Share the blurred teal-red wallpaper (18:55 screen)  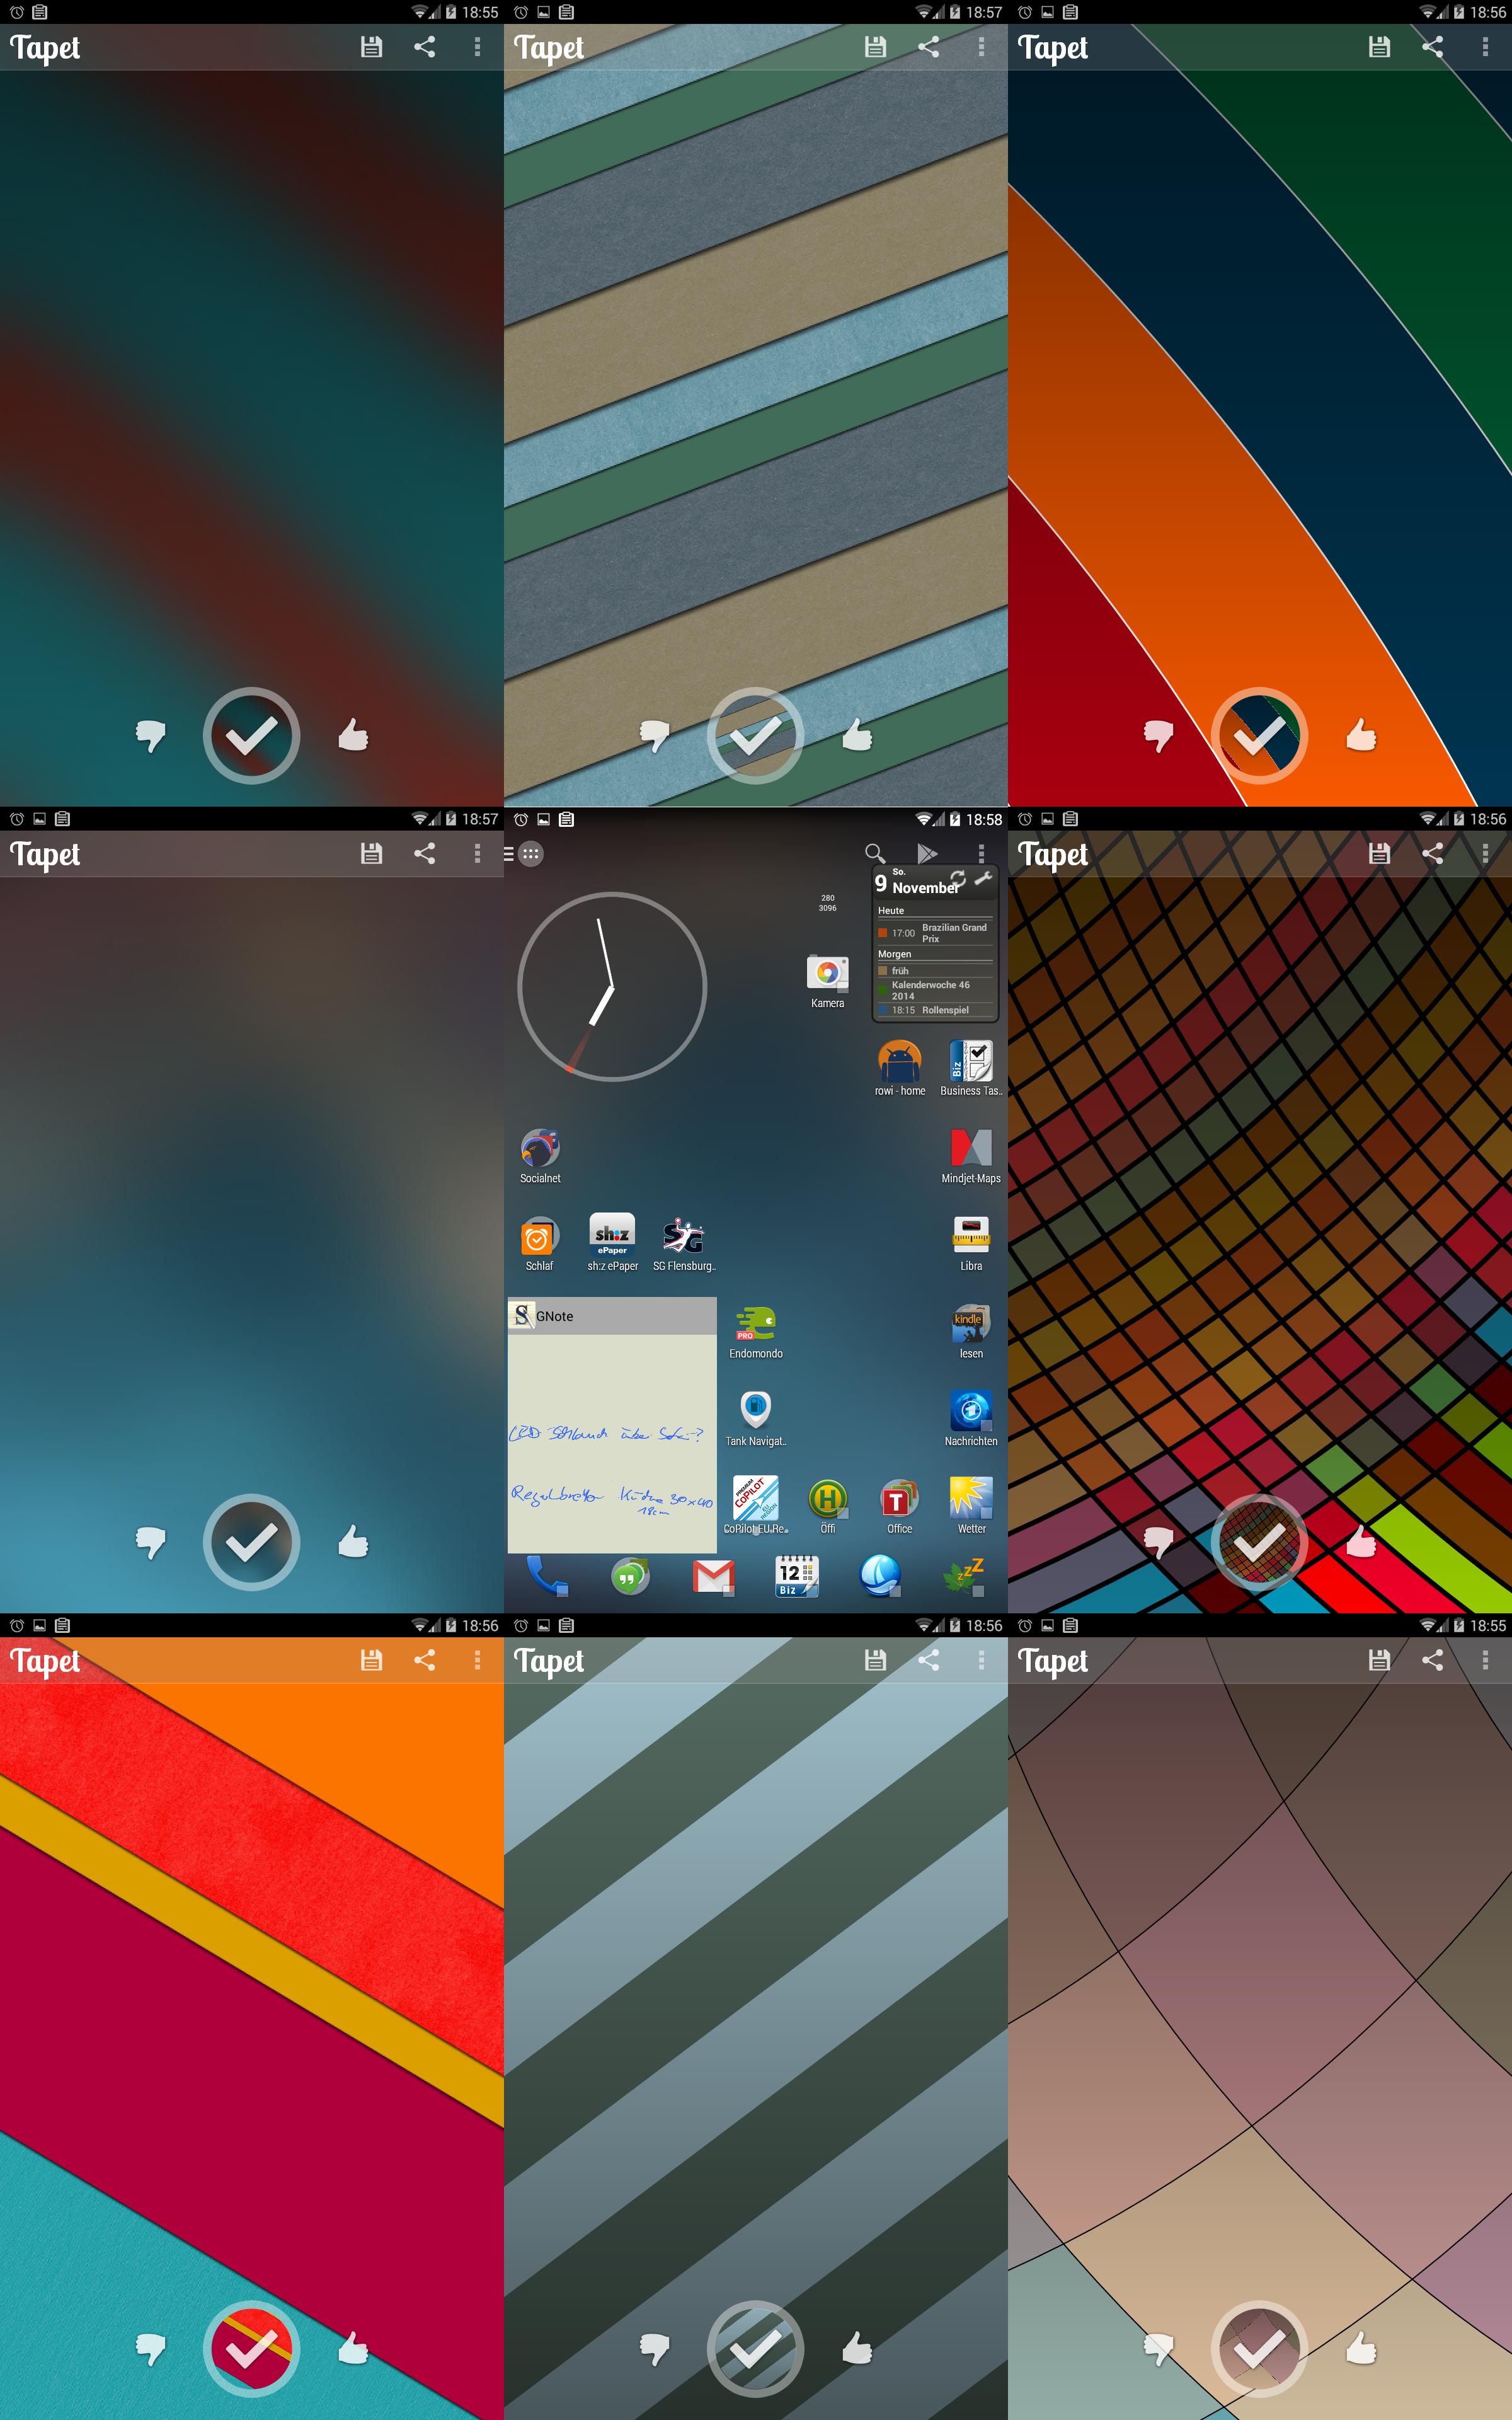click(424, 47)
